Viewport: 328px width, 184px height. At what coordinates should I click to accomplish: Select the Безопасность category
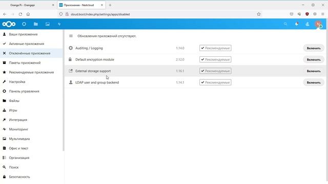point(31,176)
